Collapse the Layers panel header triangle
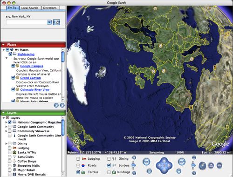233x177 pixels. (x=3, y=113)
